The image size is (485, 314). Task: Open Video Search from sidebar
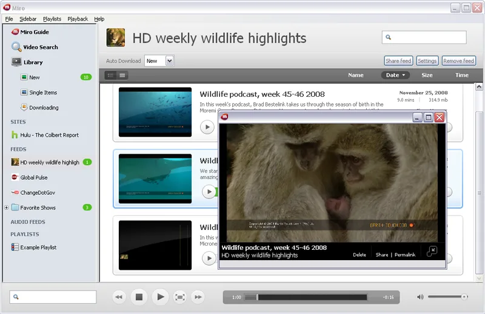[35, 47]
